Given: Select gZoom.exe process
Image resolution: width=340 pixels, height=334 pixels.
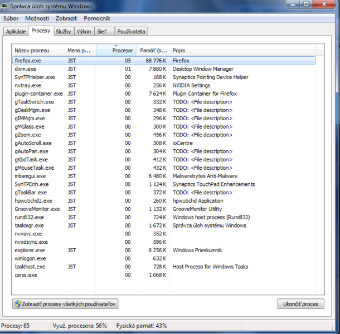Looking at the screenshot, I should tap(164, 135).
